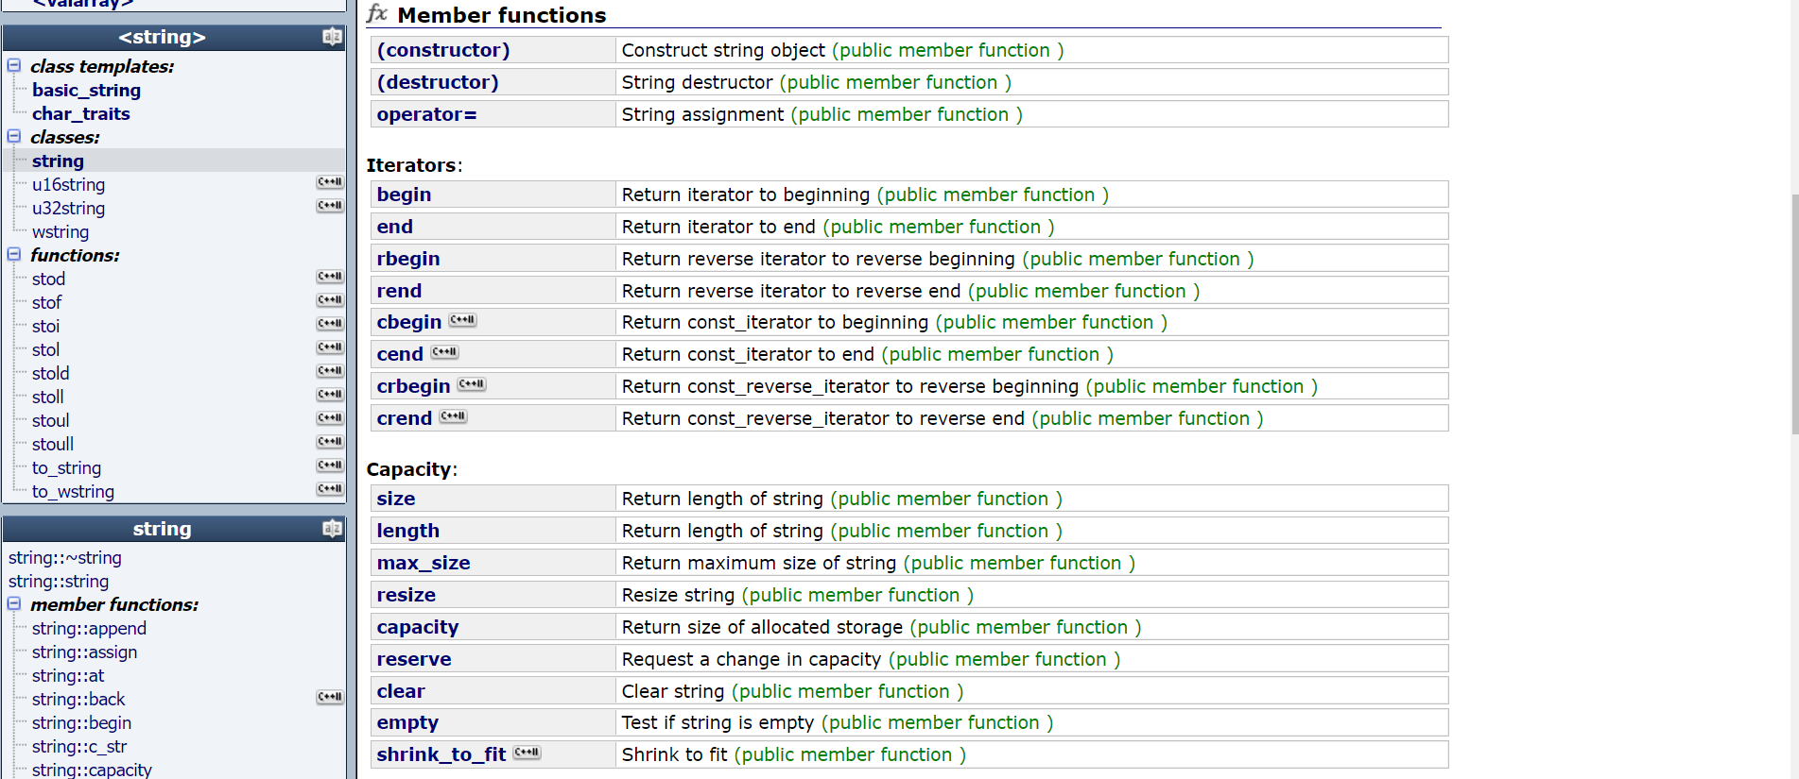Open the cbegin iterator link
The height and width of the screenshot is (779, 1799).
409,322
